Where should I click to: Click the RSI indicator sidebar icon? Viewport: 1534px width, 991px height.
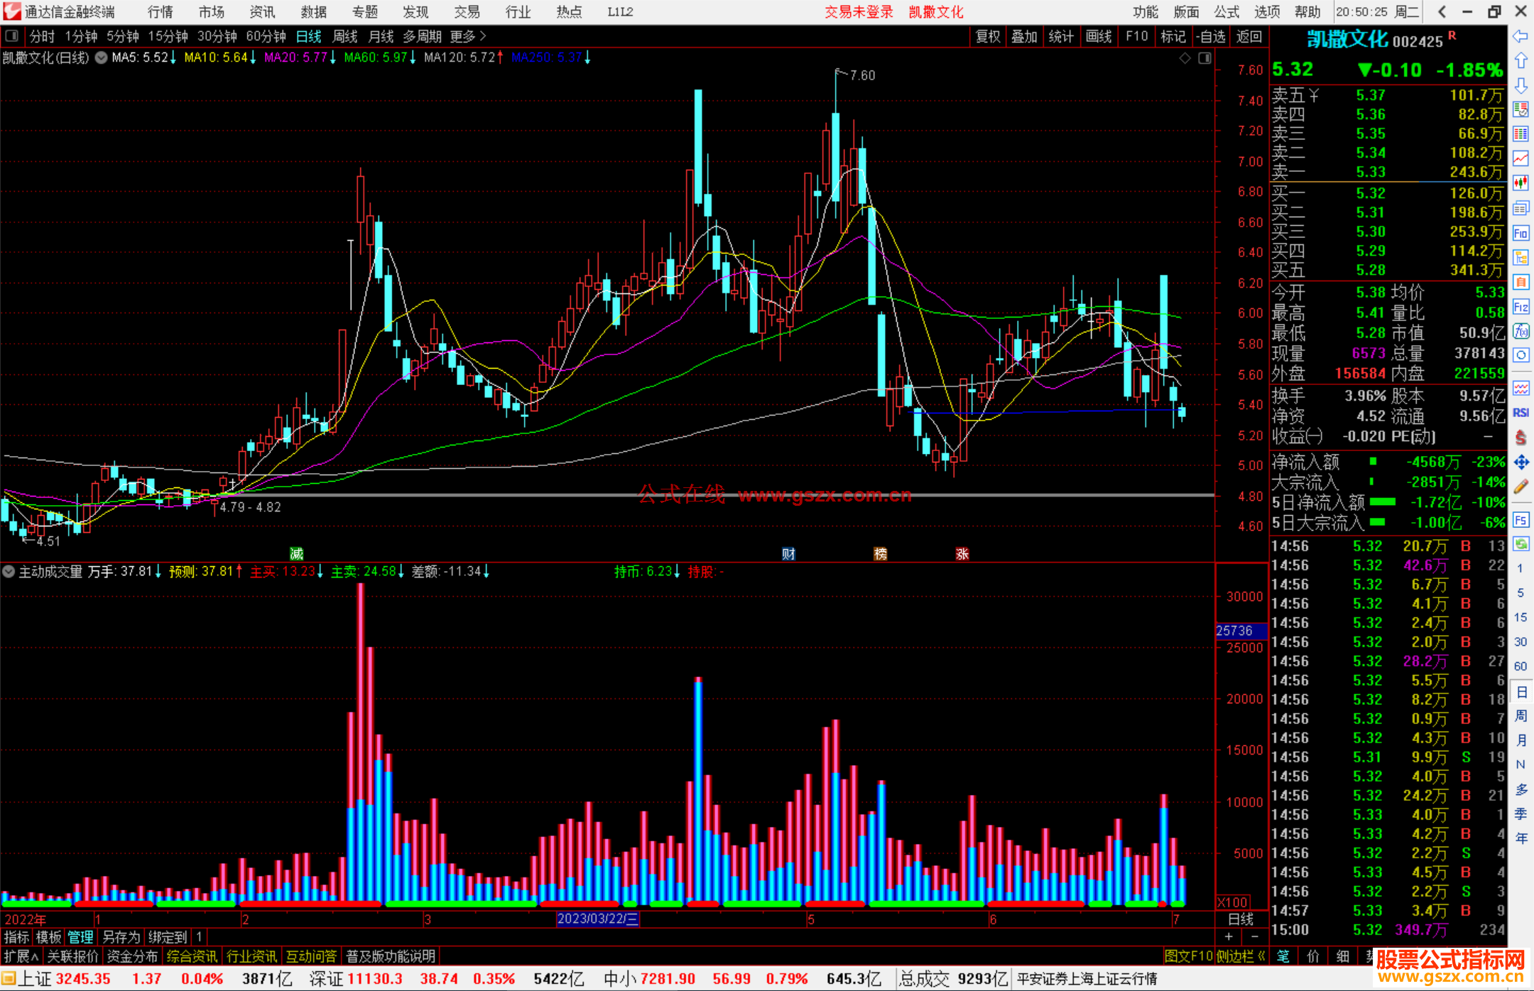pos(1521,413)
